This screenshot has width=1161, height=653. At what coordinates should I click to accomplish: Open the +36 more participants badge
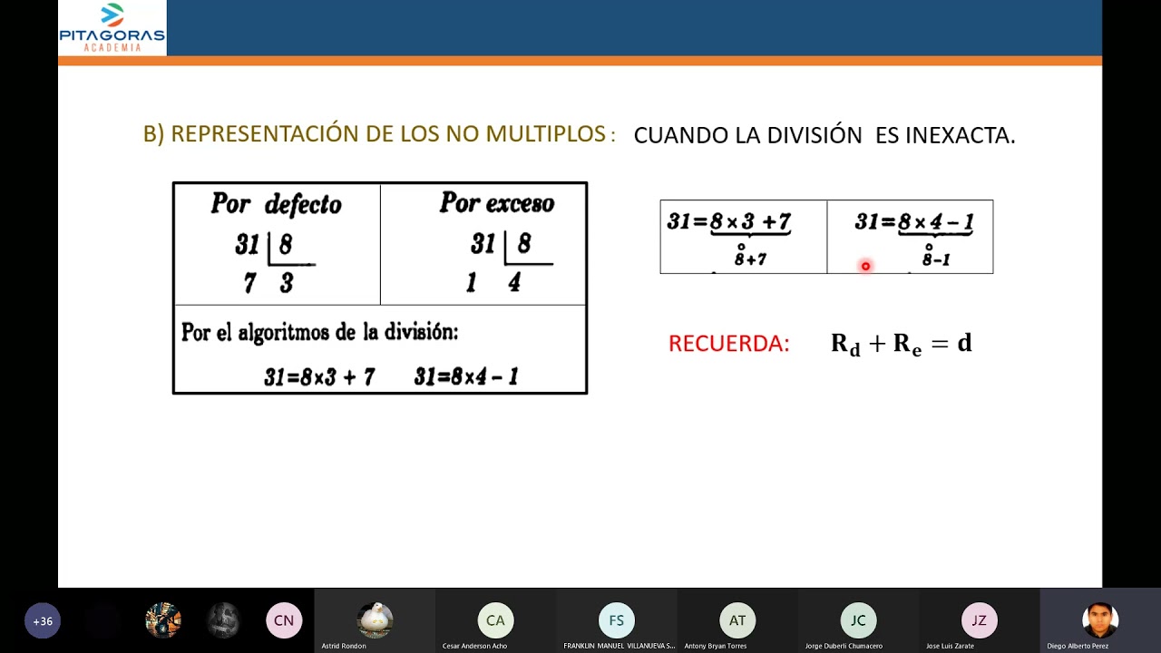[x=43, y=621]
